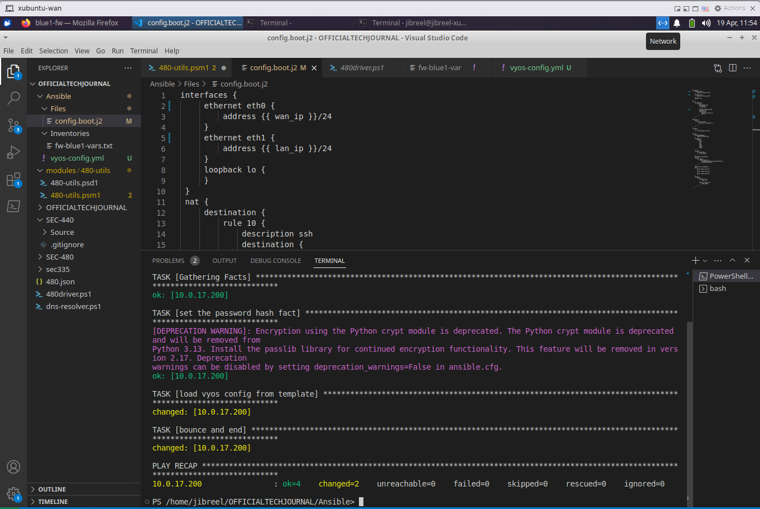
Task: Open the launch profile dropdown arrow
Action: click(x=705, y=261)
